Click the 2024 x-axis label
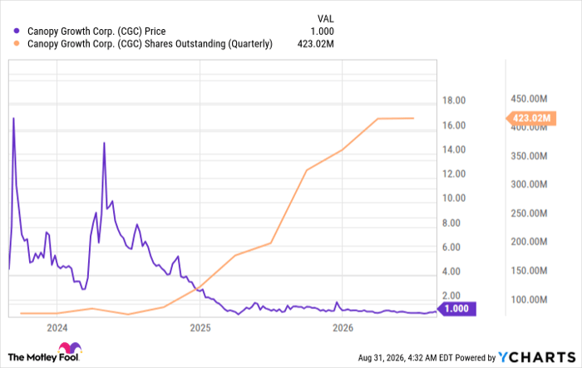The height and width of the screenshot is (368, 582). coord(57,328)
